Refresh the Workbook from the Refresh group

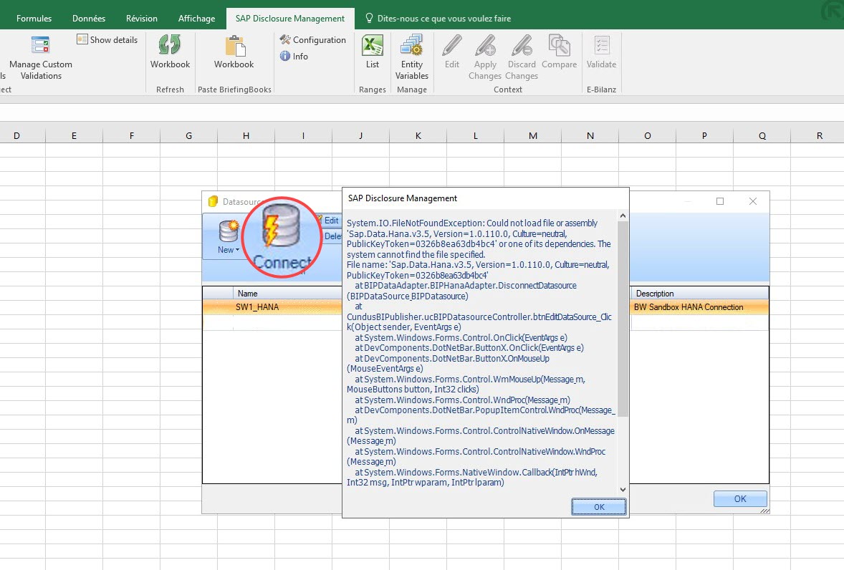point(170,52)
